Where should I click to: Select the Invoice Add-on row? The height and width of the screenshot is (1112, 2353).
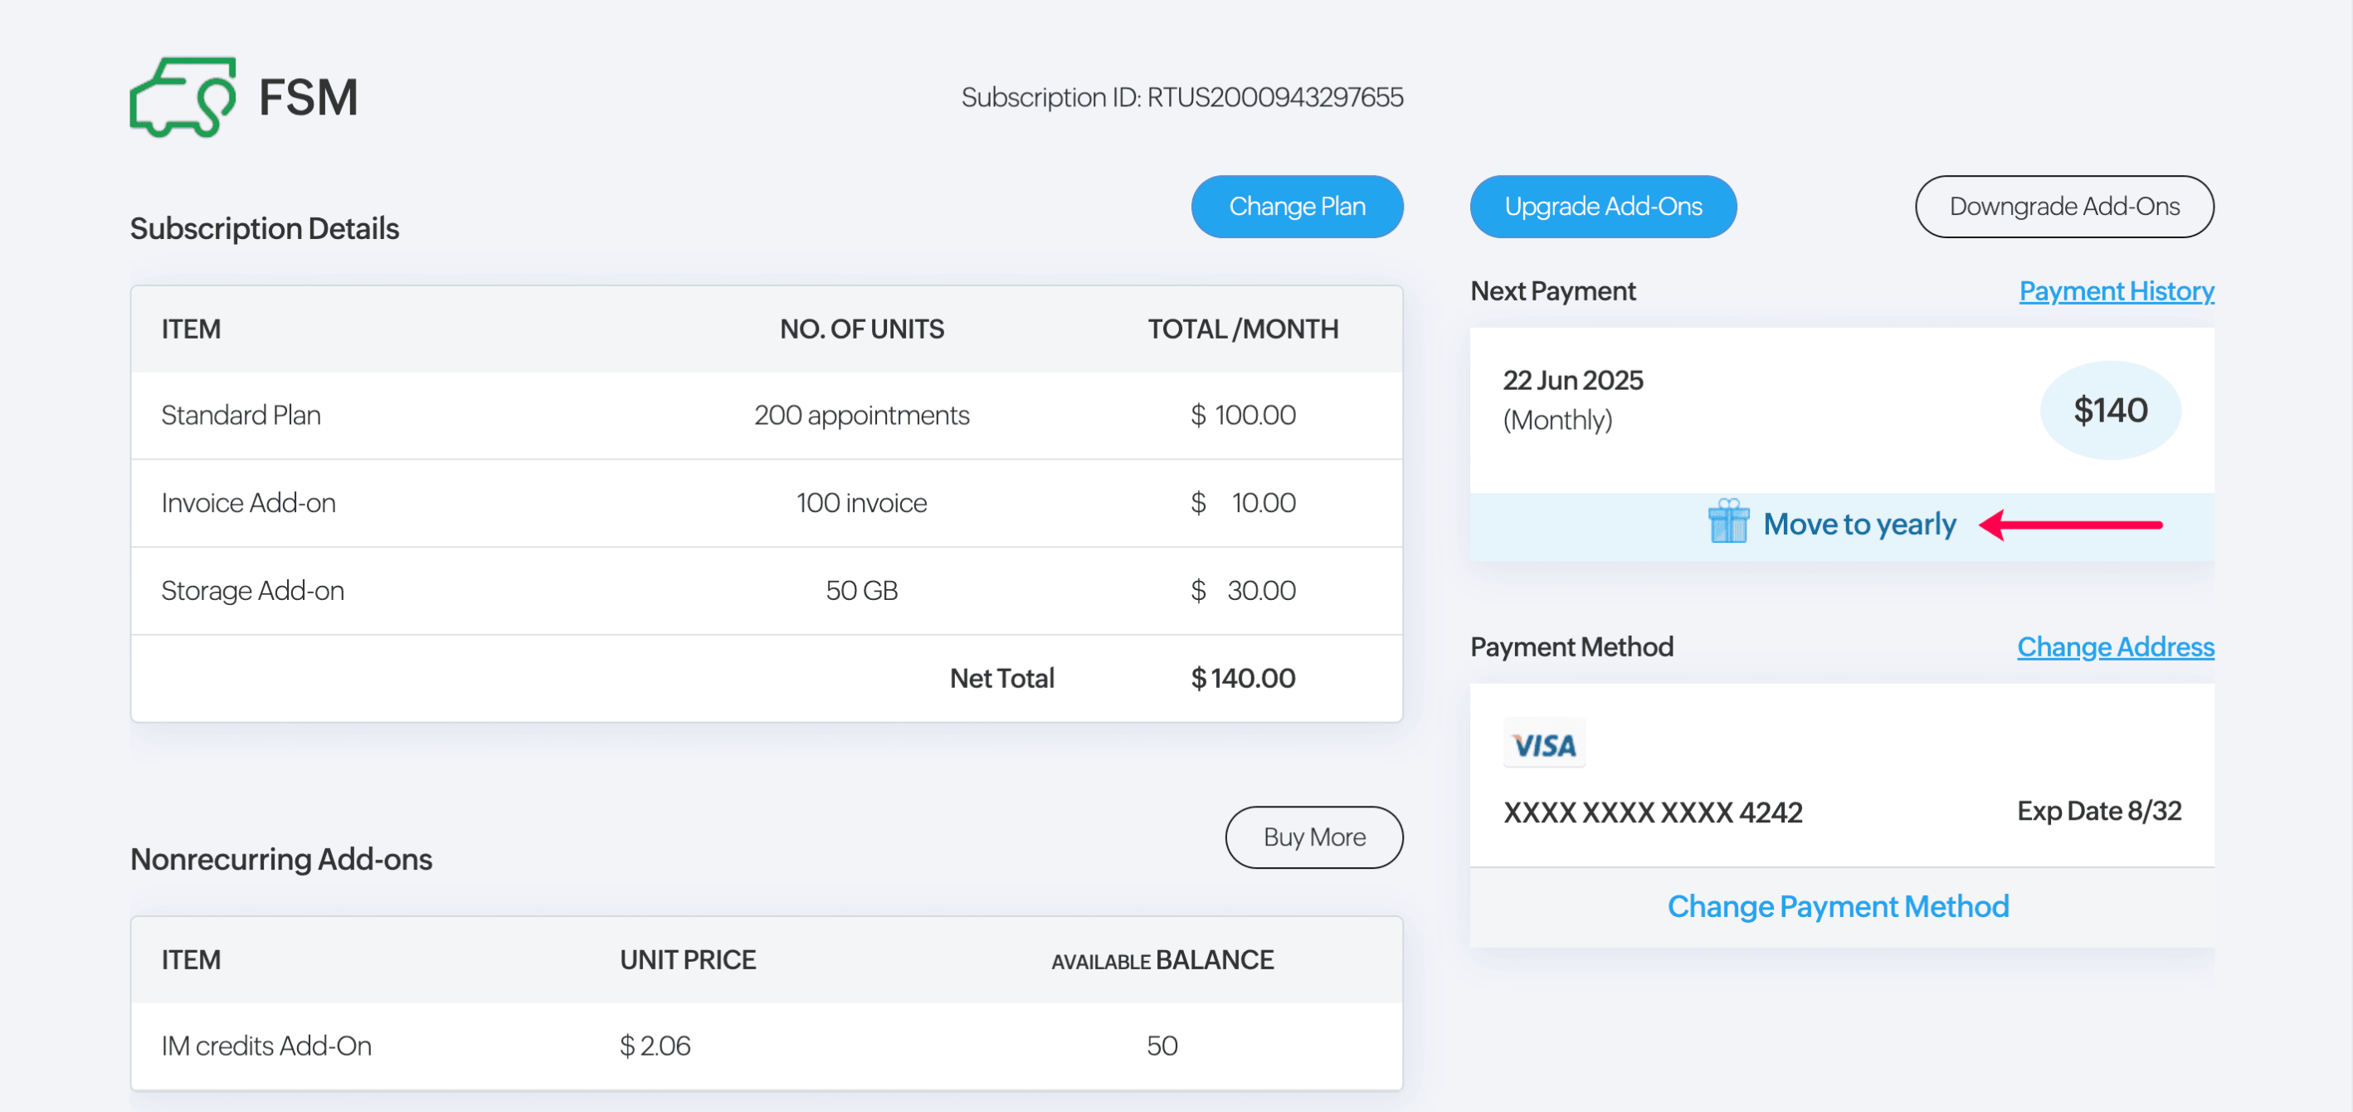tap(766, 503)
